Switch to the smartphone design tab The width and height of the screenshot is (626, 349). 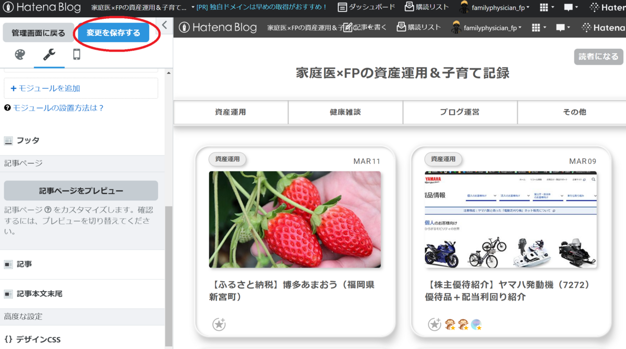click(x=77, y=55)
